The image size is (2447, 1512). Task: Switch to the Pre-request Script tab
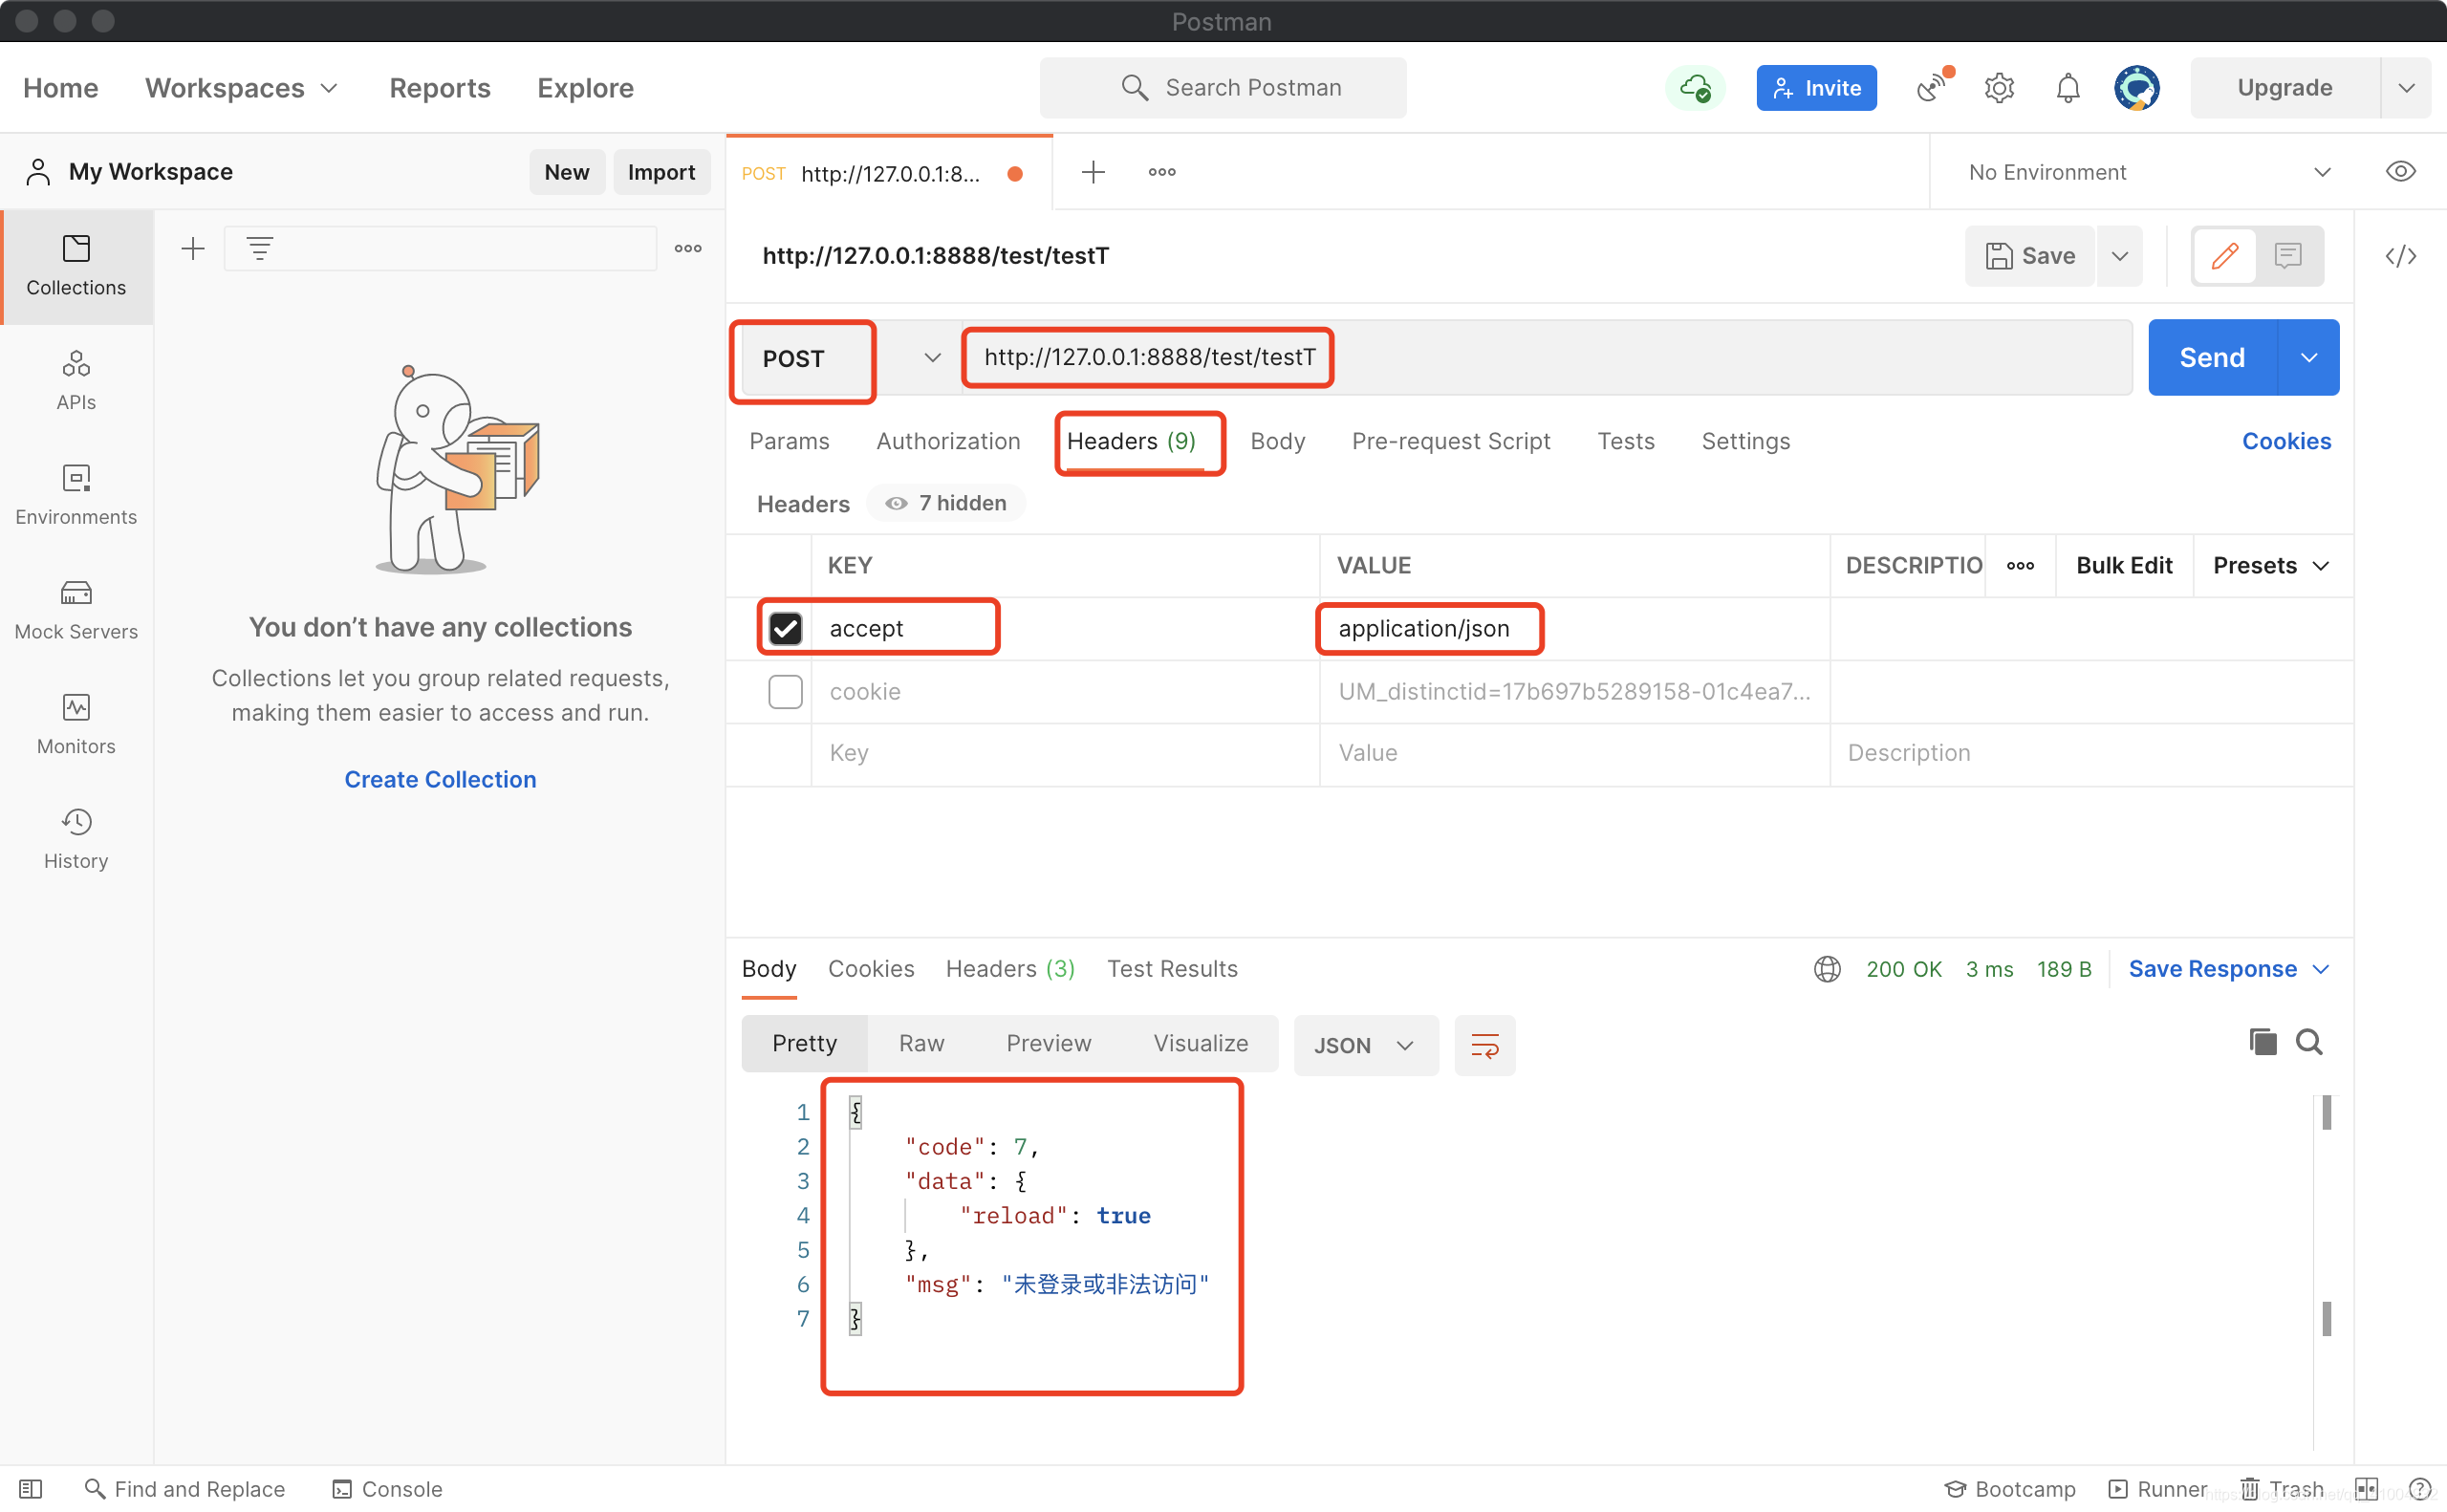point(1453,441)
